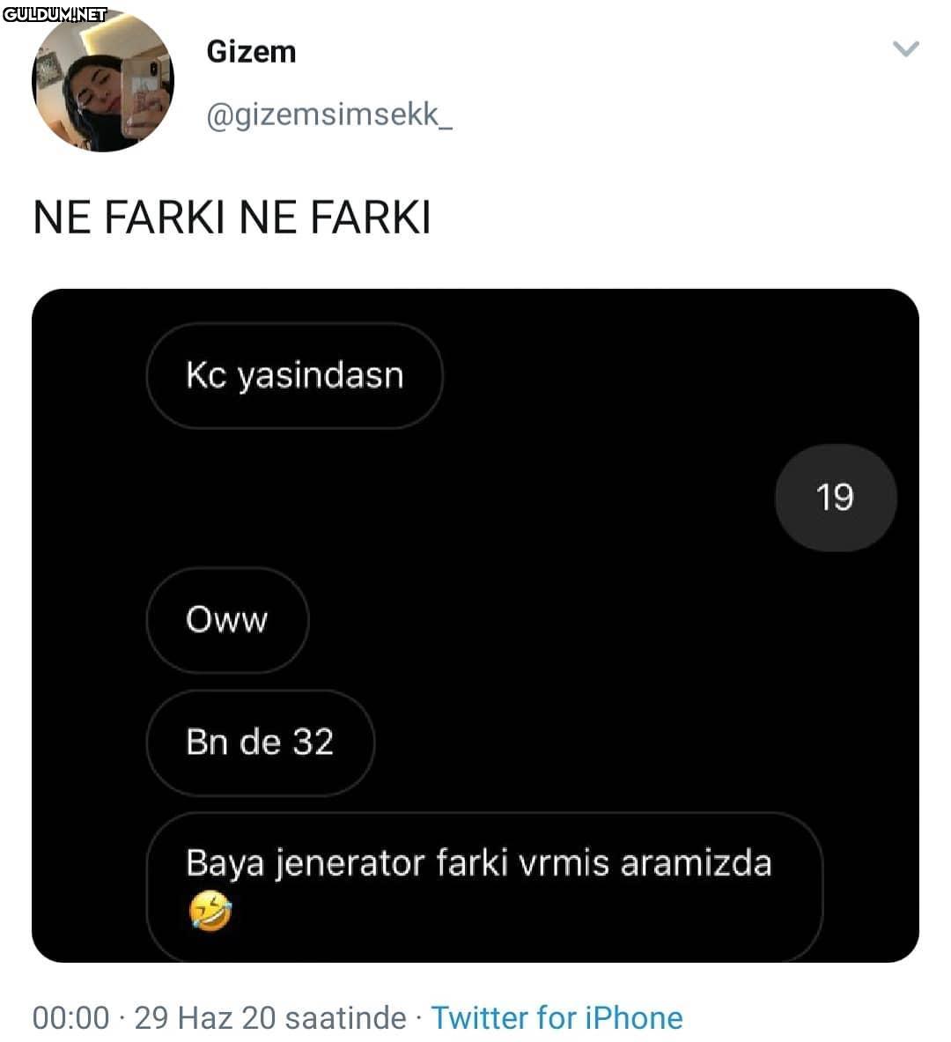
Task: Expand the tweet options chevron
Action: 906,49
